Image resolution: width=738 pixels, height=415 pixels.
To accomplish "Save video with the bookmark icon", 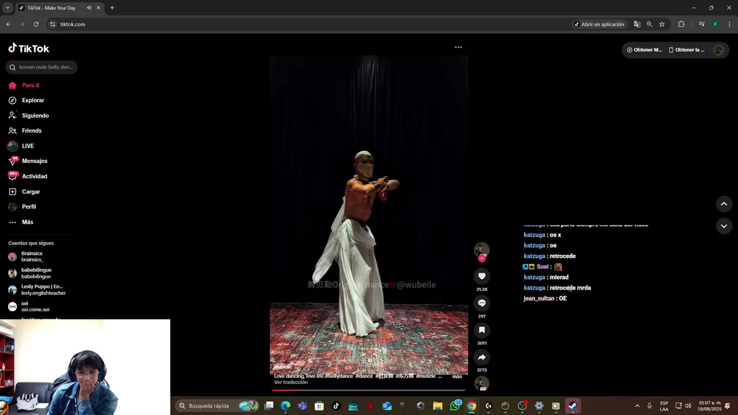I will tap(482, 330).
